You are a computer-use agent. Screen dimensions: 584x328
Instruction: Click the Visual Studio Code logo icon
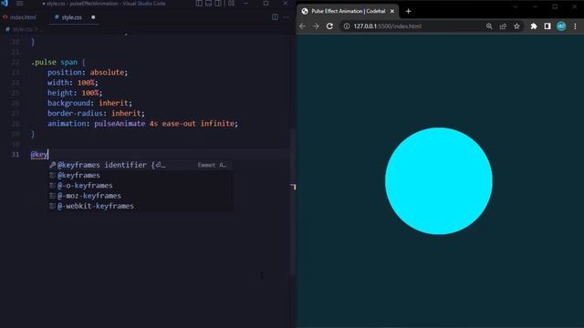(5, 3)
